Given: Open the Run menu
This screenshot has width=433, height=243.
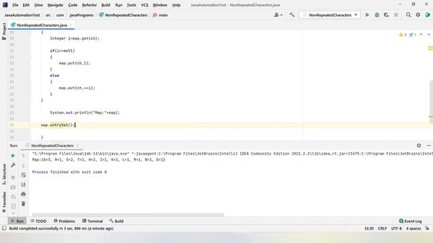Looking at the screenshot, I should [x=119, y=5].
